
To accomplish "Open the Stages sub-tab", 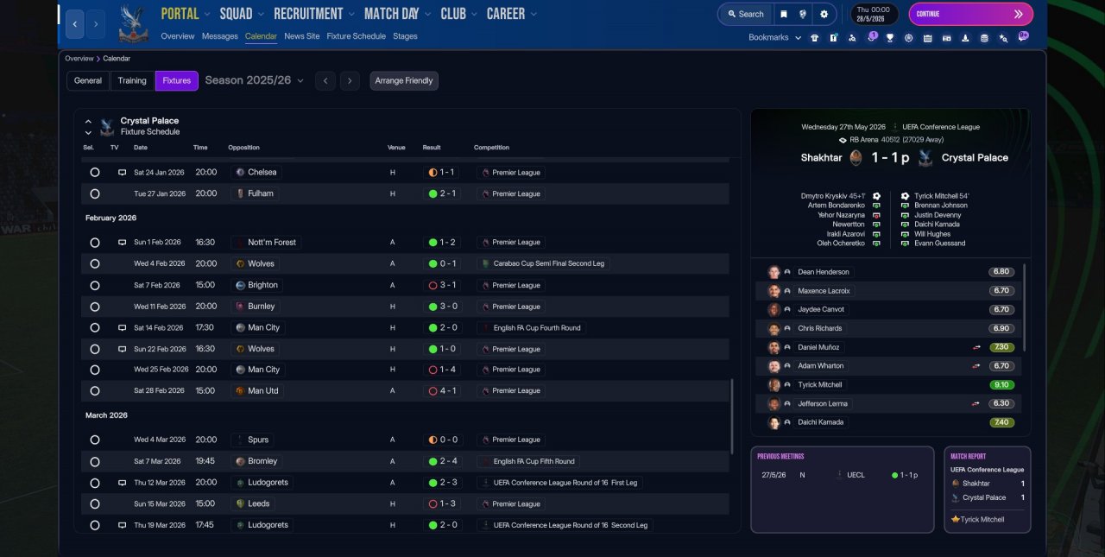I will (x=405, y=36).
